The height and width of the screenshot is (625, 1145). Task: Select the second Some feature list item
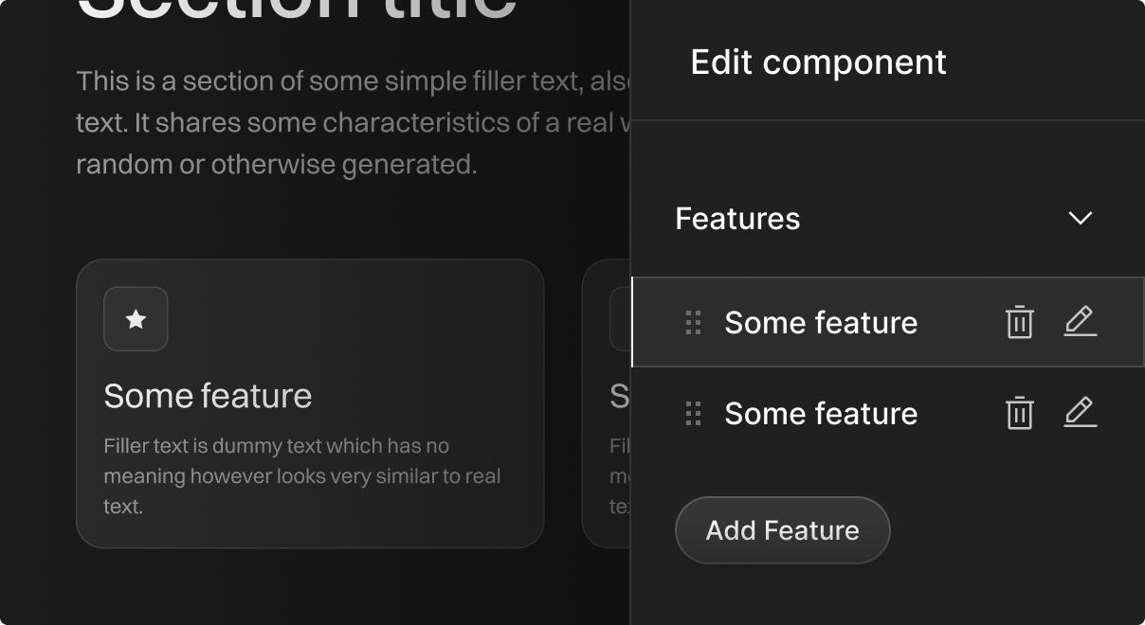[x=821, y=414]
